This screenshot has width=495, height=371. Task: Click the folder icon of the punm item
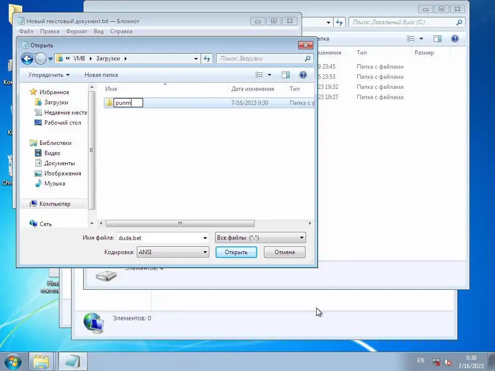(x=109, y=102)
